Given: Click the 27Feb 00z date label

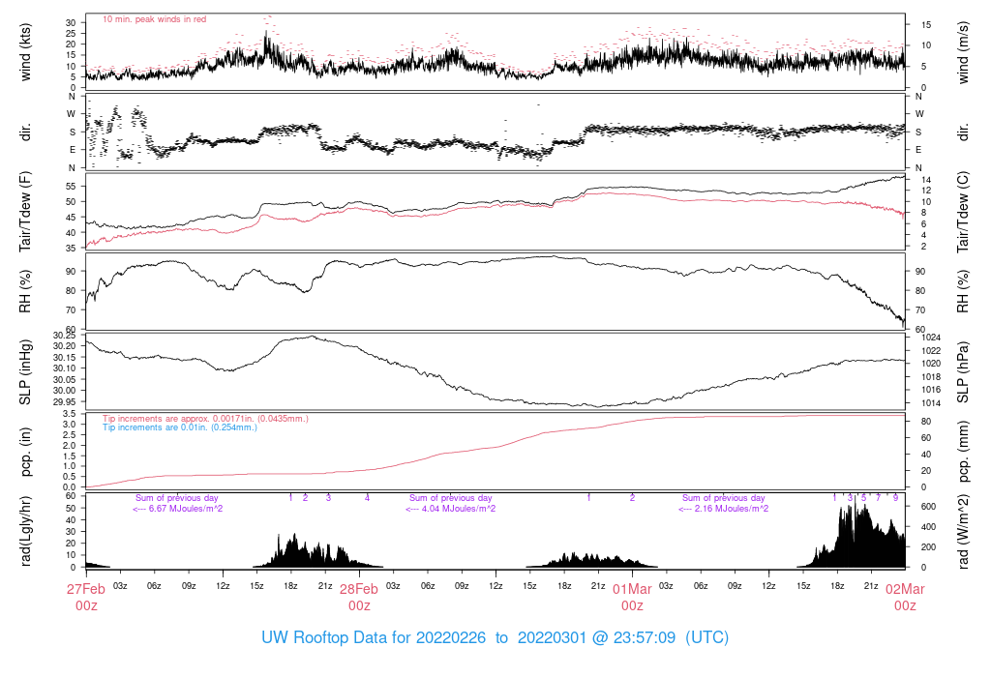Looking at the screenshot, I should (x=86, y=597).
